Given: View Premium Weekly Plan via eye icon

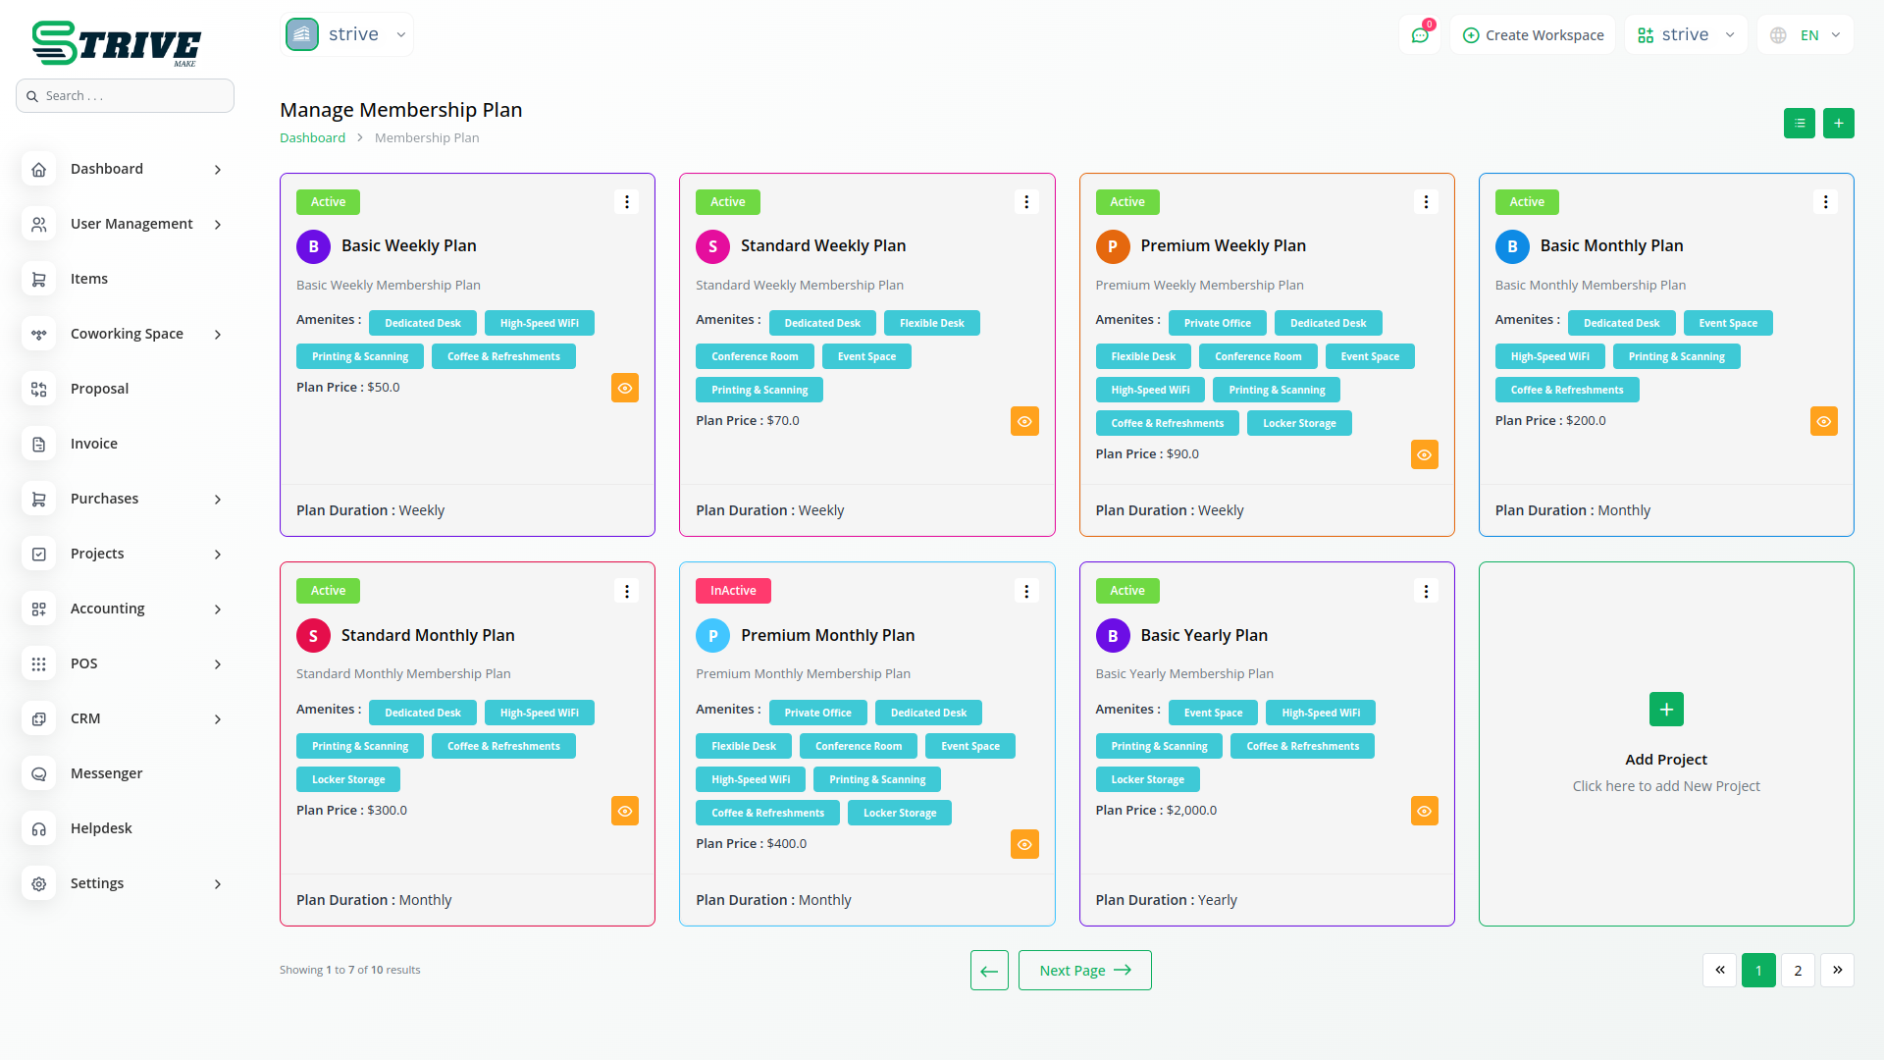Looking at the screenshot, I should (1424, 454).
